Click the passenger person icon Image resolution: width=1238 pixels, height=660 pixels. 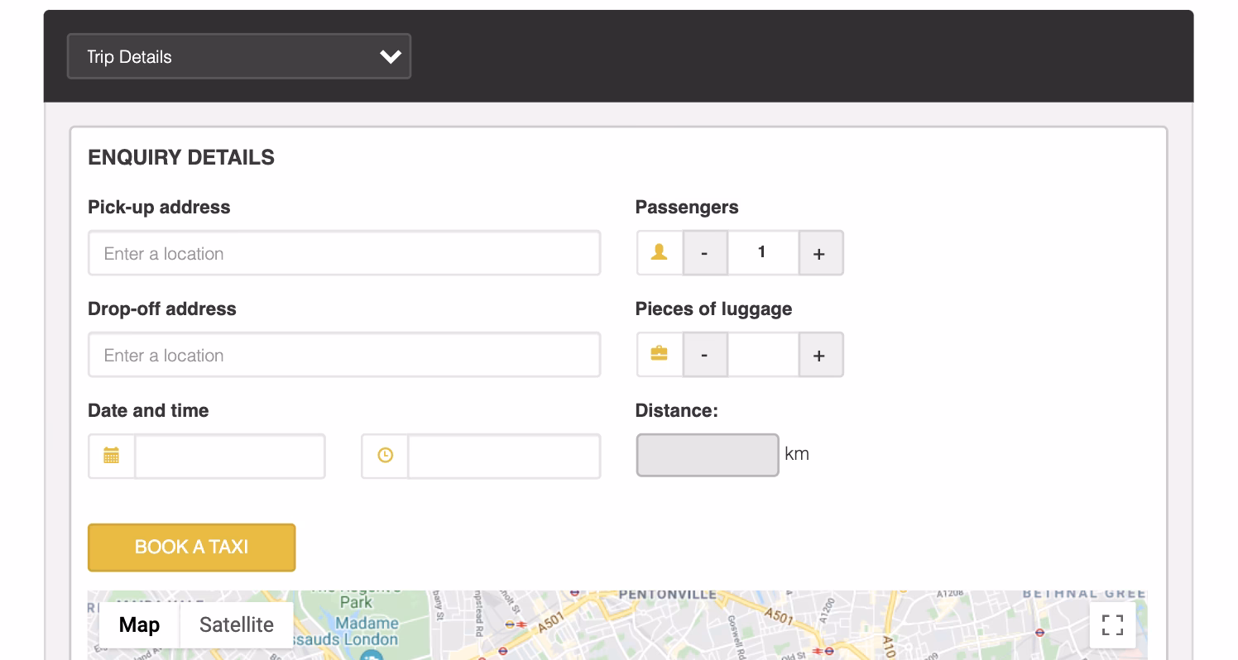tap(659, 252)
